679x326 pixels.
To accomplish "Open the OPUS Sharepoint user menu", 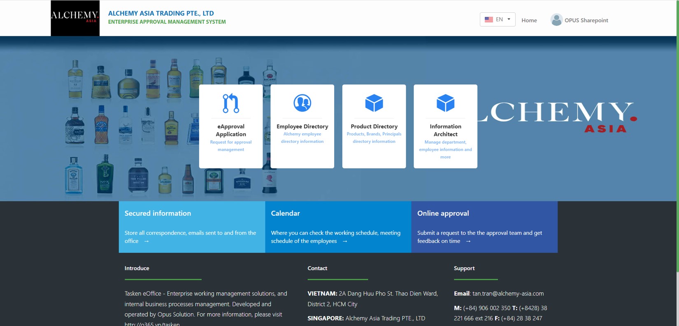I will (x=586, y=20).
